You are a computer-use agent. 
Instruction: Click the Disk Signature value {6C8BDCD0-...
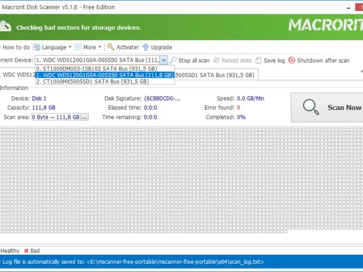162,98
